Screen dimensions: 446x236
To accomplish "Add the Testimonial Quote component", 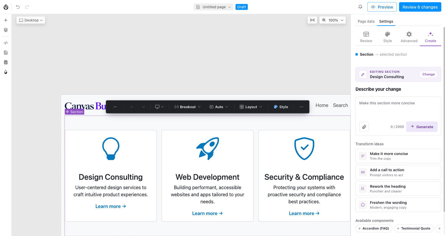I will [414, 228].
